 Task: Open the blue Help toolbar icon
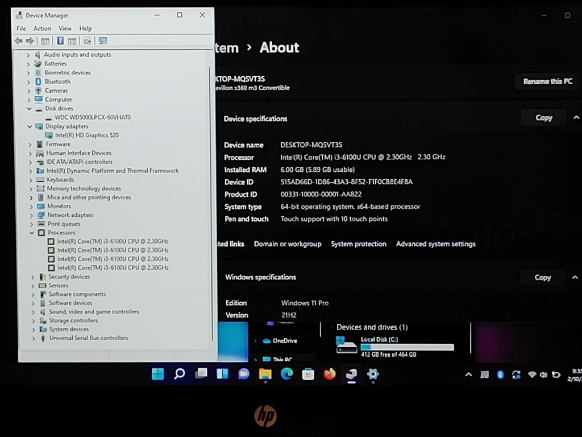pyautogui.click(x=60, y=41)
